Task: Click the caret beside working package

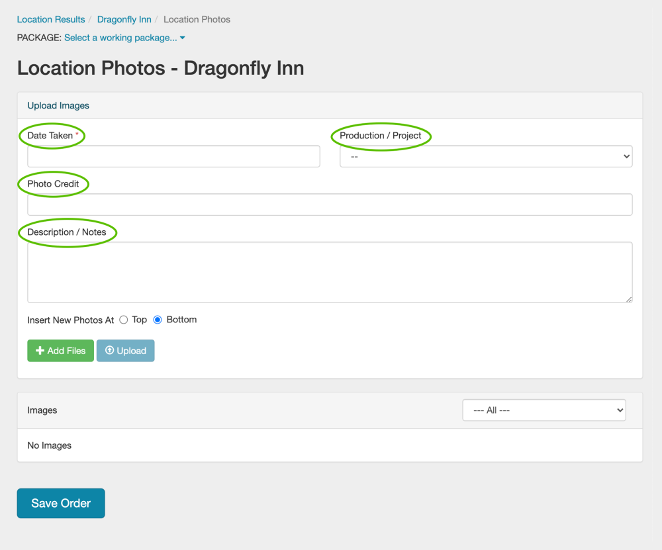Action: 183,38
